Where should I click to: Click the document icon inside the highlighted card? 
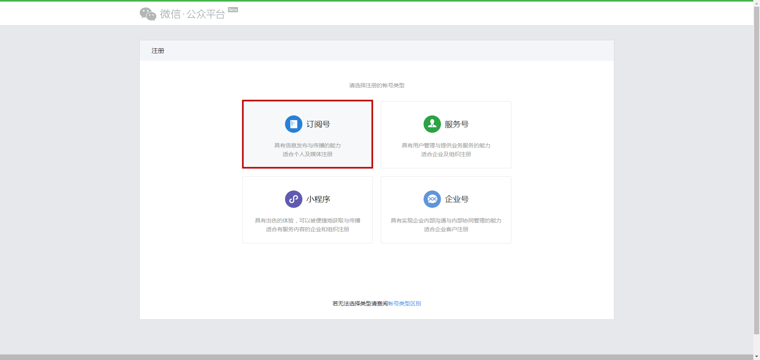(293, 124)
